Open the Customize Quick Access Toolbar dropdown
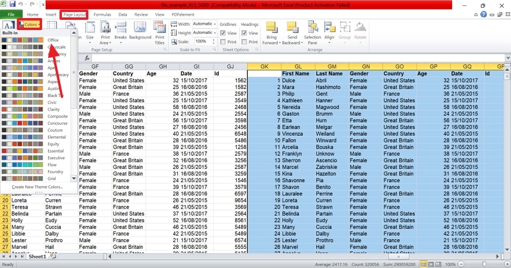511x268 pixels. click(43, 5)
